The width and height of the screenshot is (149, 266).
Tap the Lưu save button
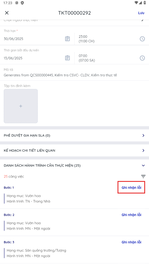[141, 13]
